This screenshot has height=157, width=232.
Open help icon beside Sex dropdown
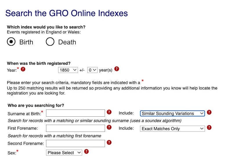(86, 151)
